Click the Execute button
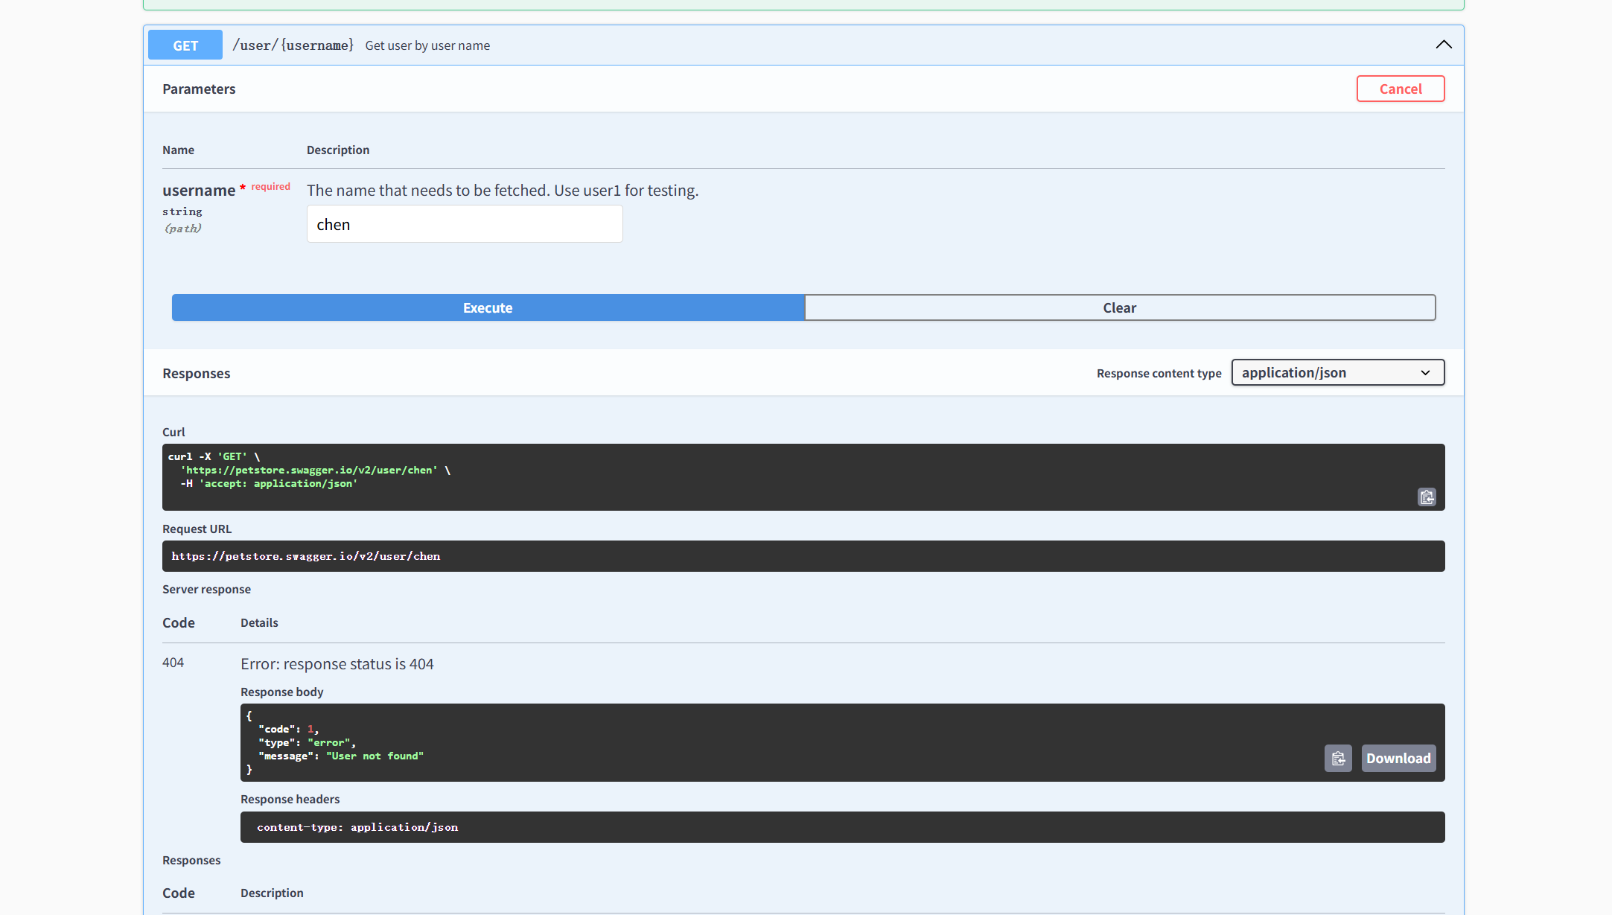The width and height of the screenshot is (1612, 915). click(488, 308)
